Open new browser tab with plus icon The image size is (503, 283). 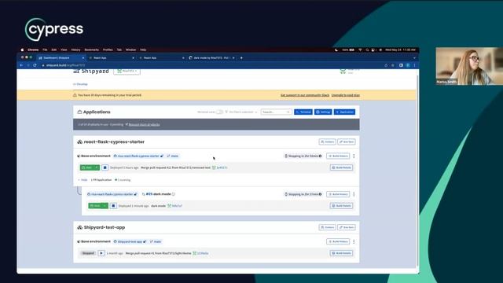(x=241, y=57)
